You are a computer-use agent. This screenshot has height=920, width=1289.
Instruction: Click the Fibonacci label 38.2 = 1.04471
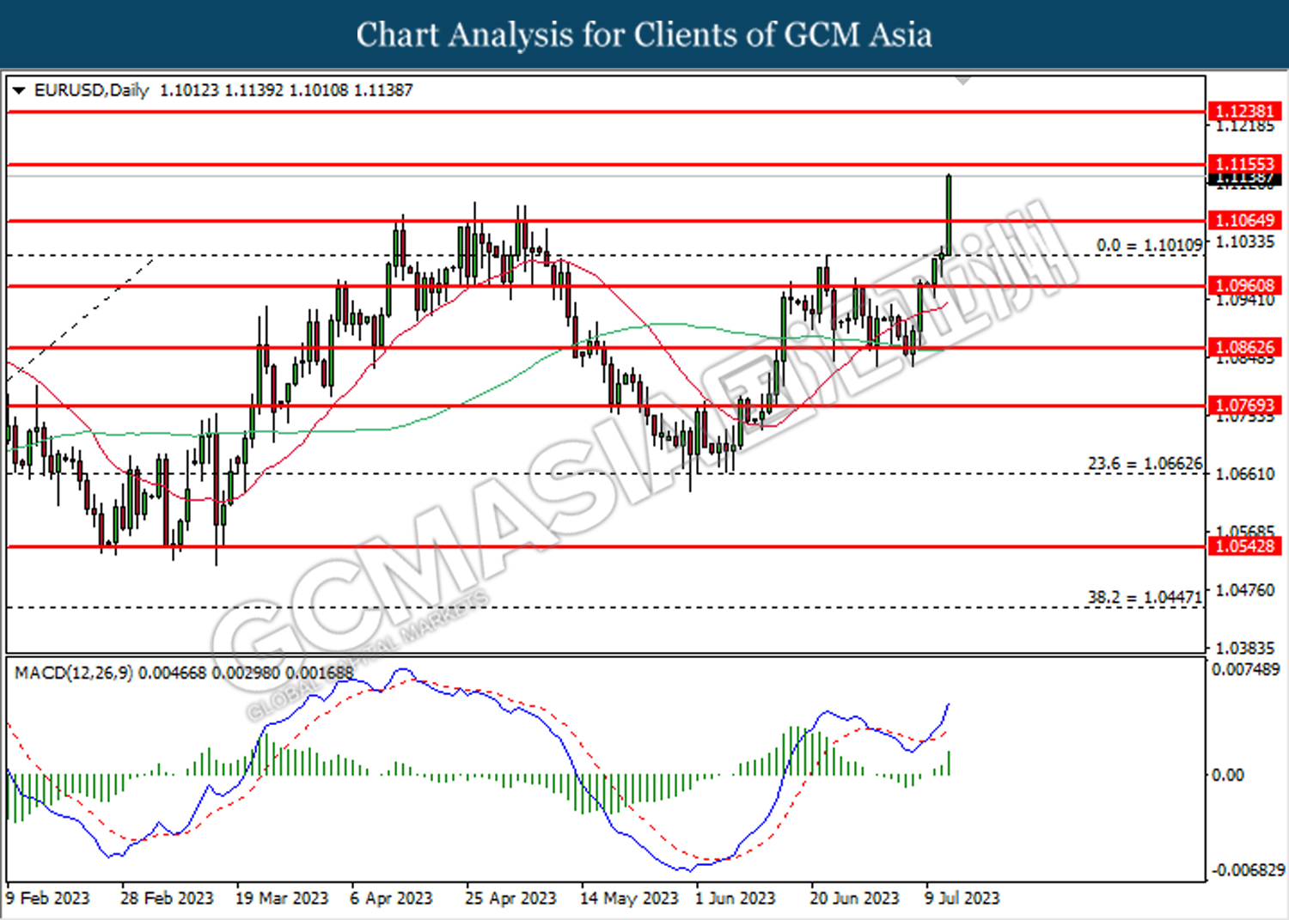(1145, 596)
